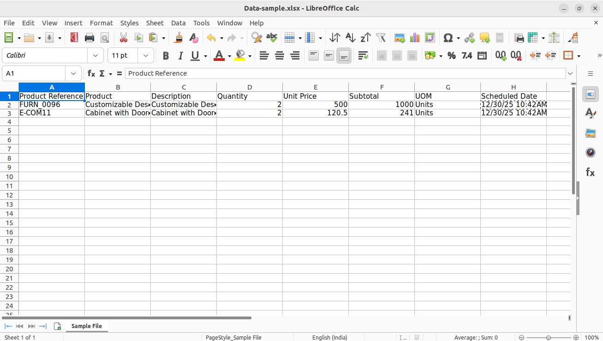This screenshot has height=341, width=603.
Task: Insert an image
Action: tap(400, 38)
